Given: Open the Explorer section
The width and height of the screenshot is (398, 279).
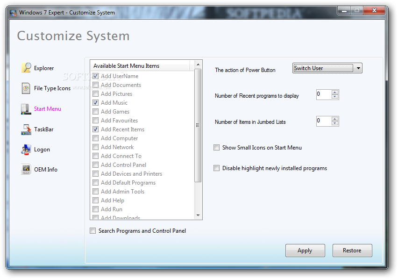Looking at the screenshot, I should 44,68.
